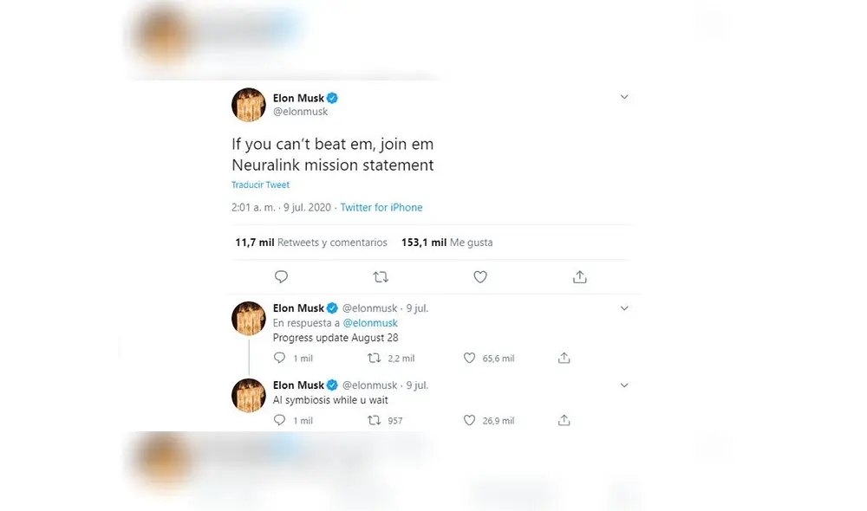Image resolution: width=867 pixels, height=511 pixels.
Task: Open the En respuesta a @elonmusk mention
Action: (x=371, y=322)
